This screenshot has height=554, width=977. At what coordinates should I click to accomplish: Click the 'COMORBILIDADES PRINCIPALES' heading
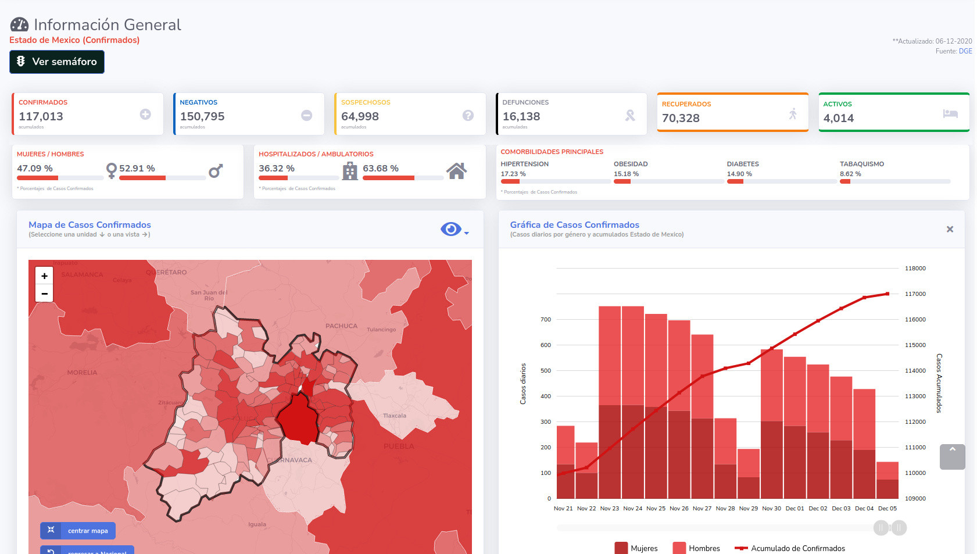pyautogui.click(x=552, y=152)
